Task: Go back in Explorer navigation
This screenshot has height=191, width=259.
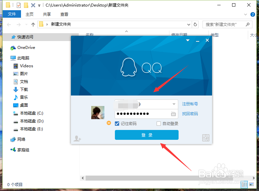Action: (9, 25)
